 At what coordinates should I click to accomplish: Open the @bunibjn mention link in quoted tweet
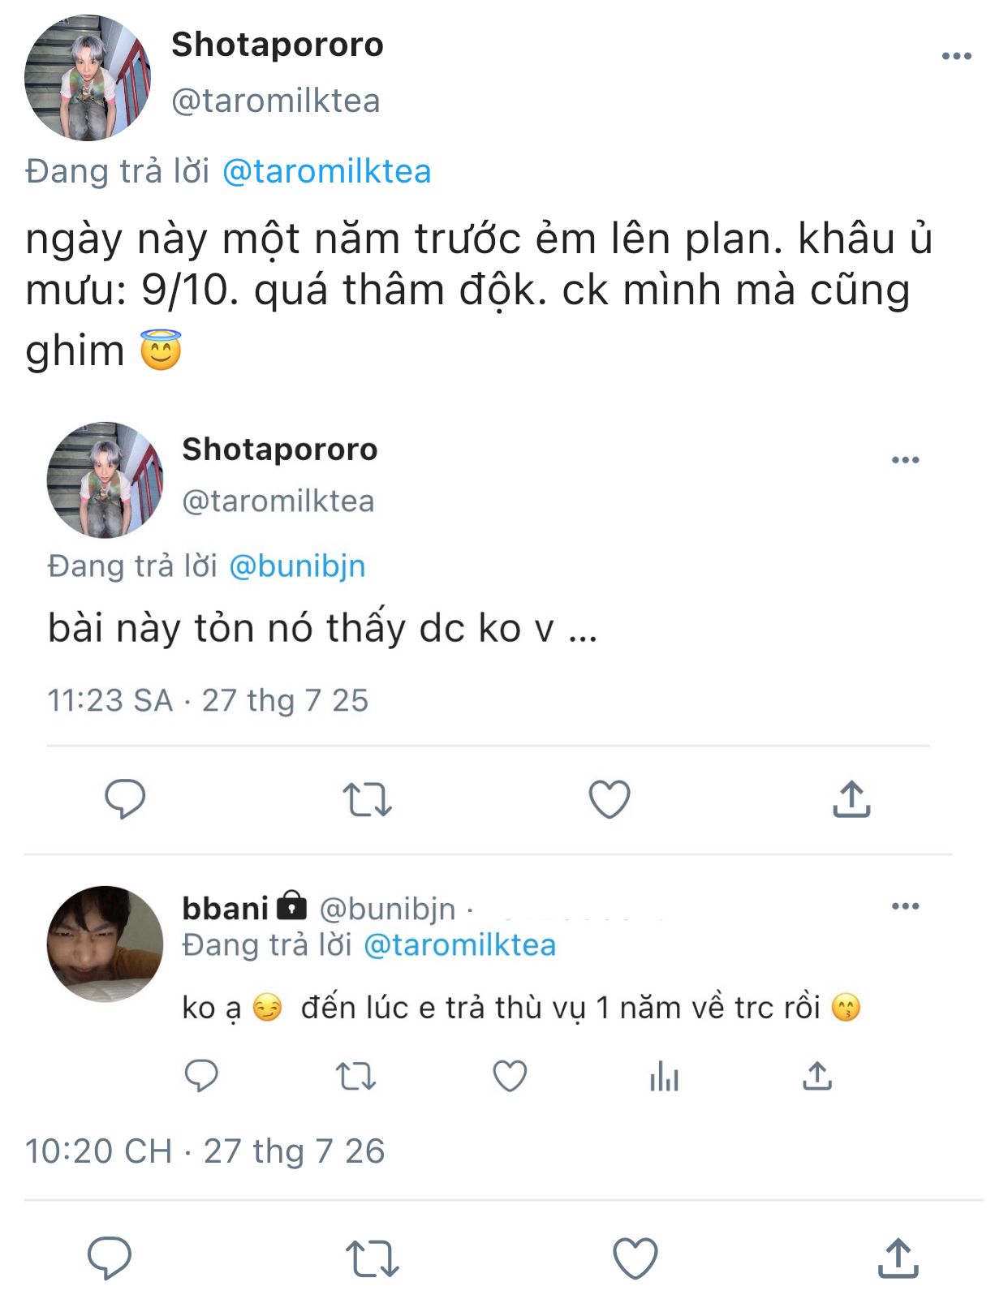coord(297,566)
